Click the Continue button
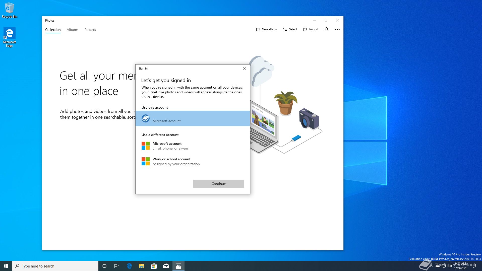Screen dimensions: 482x271 [x=219, y=184]
